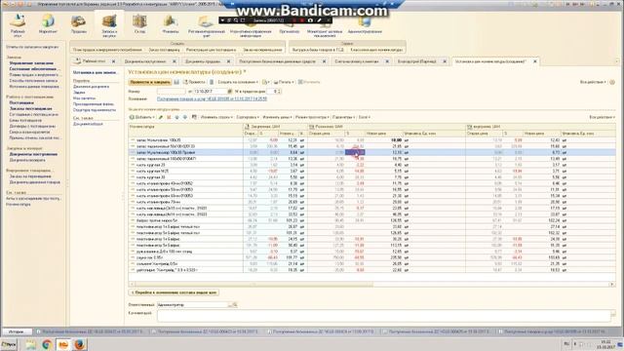Open the Excel dropdown
The width and height of the screenshot is (624, 351).
[364, 117]
